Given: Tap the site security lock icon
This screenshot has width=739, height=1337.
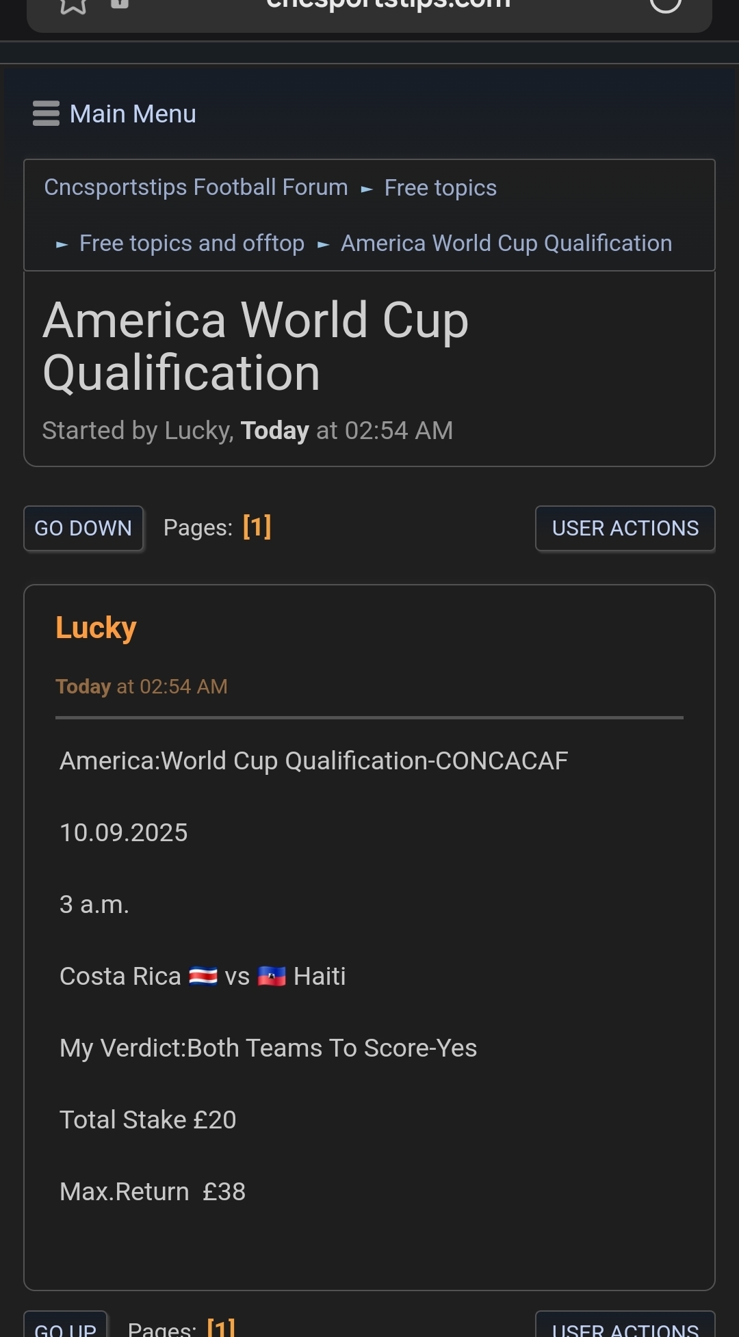Looking at the screenshot, I should [120, 3].
